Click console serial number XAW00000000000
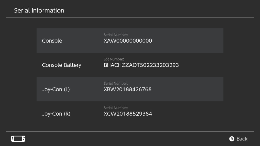The image size is (260, 146). tap(128, 41)
